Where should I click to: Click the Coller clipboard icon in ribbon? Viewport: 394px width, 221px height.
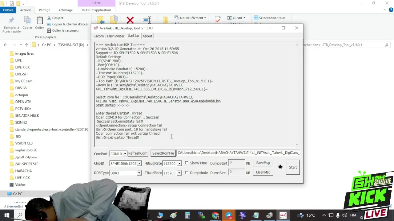pyautogui.click(x=39, y=20)
